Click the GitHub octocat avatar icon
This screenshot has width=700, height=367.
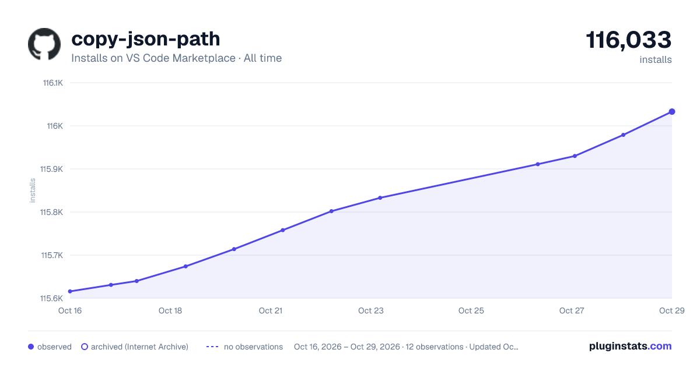(x=44, y=44)
